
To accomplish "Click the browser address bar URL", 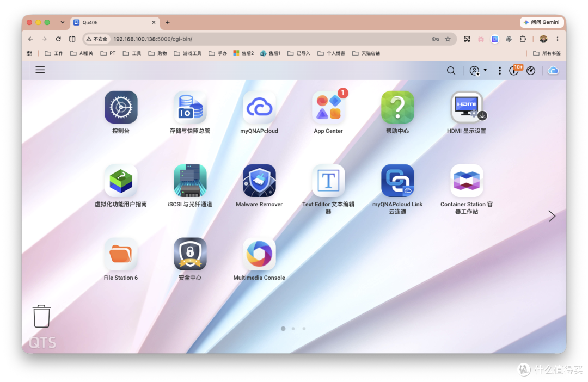I will pos(153,39).
